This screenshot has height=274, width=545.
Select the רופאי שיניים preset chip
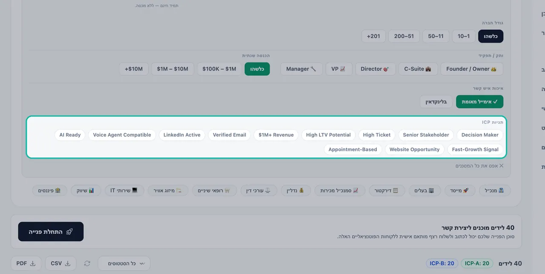tap(214, 190)
